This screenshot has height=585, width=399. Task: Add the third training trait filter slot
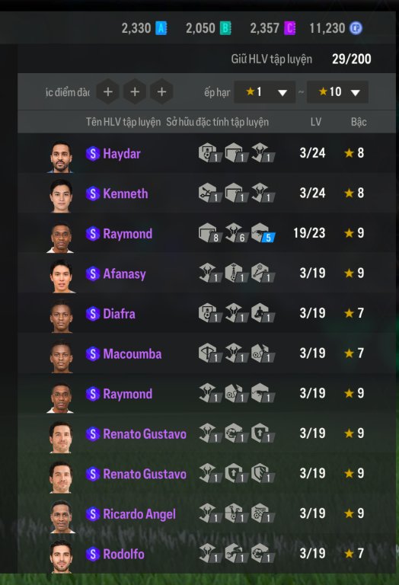coord(161,91)
